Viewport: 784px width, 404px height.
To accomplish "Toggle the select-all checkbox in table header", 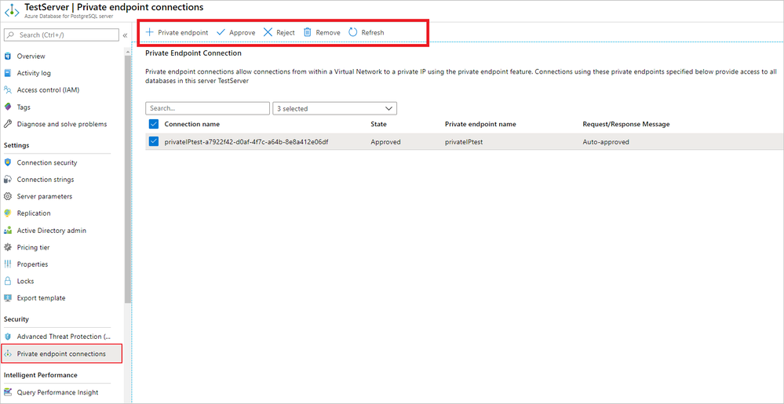I will 154,124.
